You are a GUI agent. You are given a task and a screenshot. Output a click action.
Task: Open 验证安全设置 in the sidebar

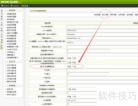coord(12,28)
